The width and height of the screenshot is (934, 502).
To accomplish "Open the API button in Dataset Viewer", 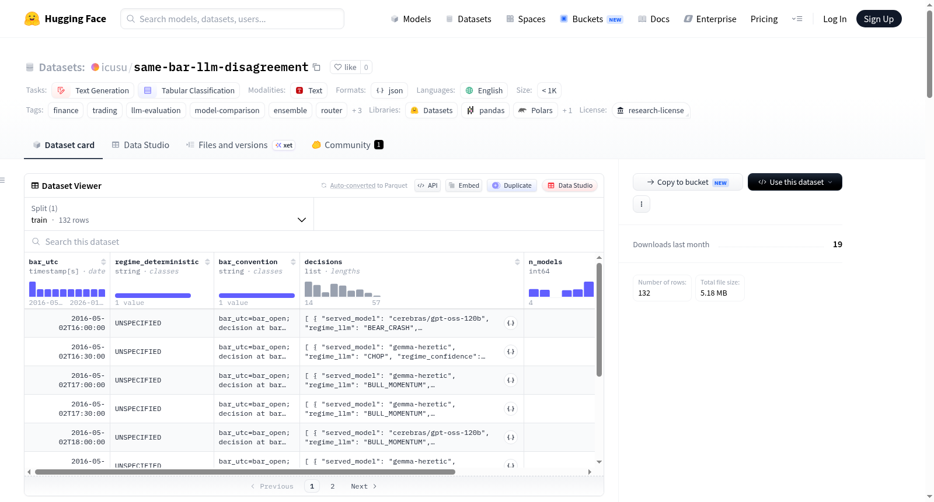I will pos(427,185).
